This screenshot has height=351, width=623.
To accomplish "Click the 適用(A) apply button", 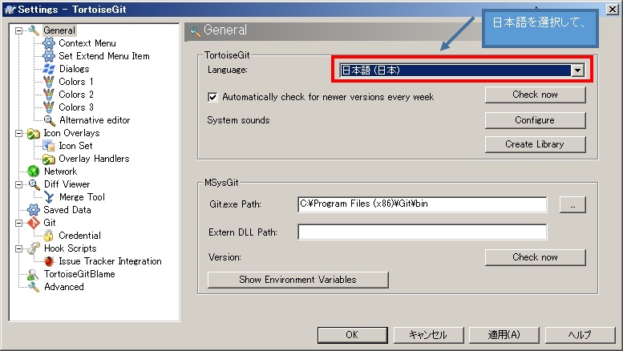I will [504, 335].
